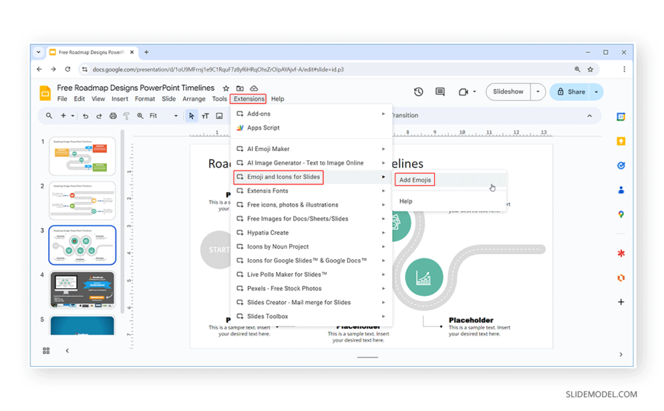This screenshot has width=664, height=411.
Task: Open Google Maps side panel icon
Action: click(620, 214)
